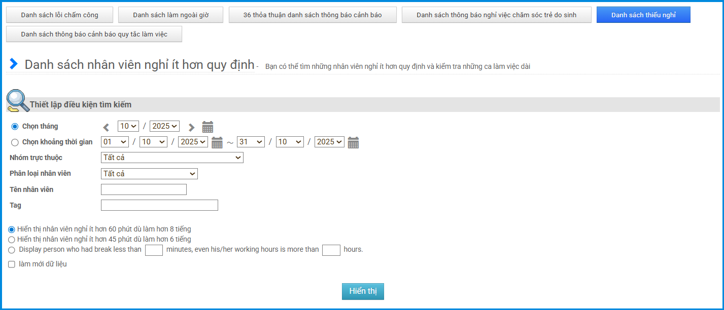Click the 'Tên nhân viên' text field
The height and width of the screenshot is (310, 724).
point(144,189)
